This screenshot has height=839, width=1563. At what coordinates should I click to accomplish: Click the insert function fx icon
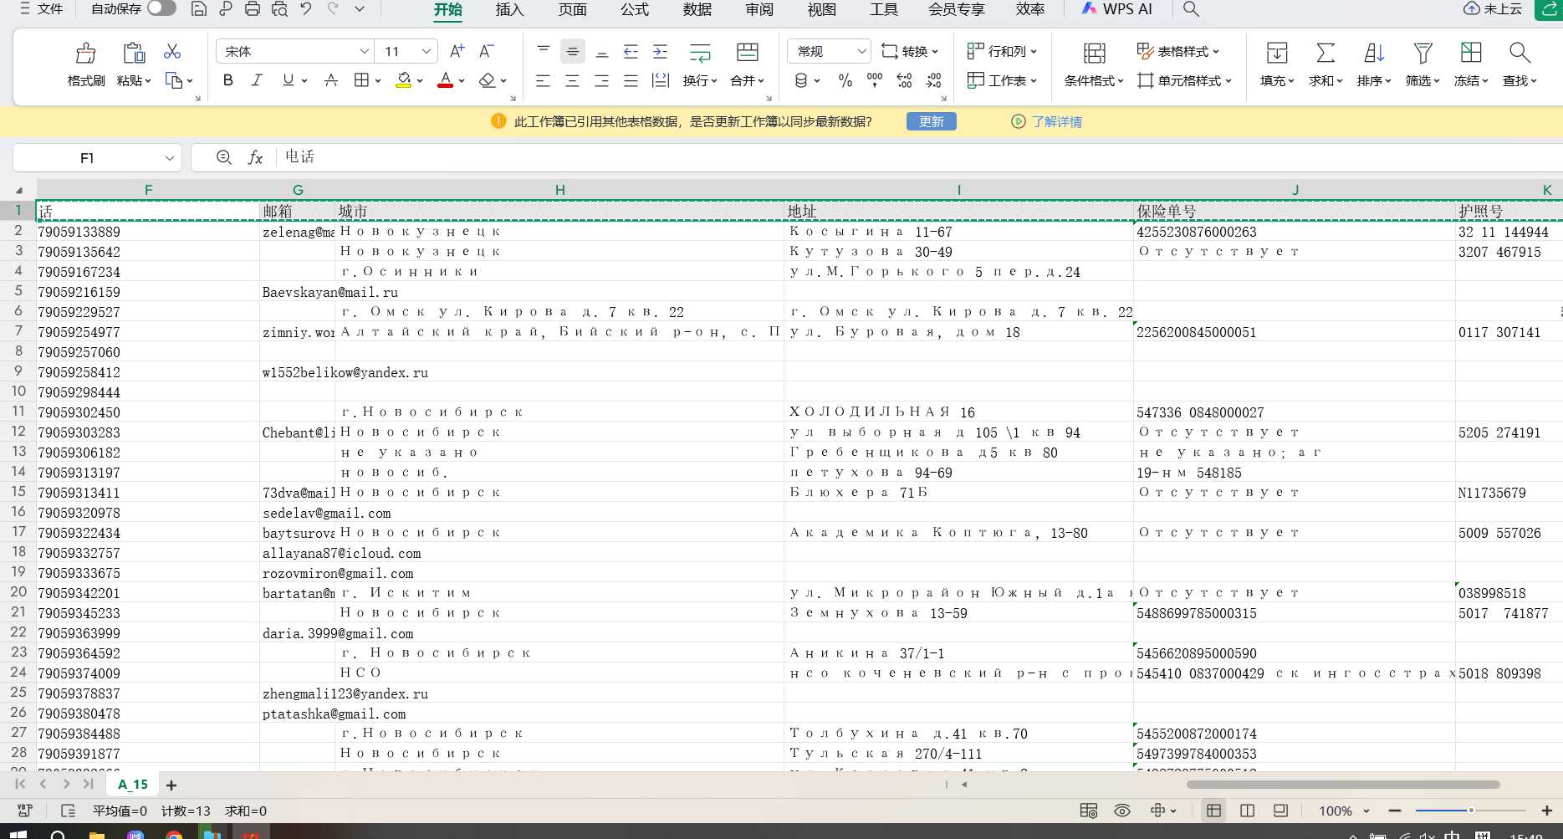click(x=256, y=157)
